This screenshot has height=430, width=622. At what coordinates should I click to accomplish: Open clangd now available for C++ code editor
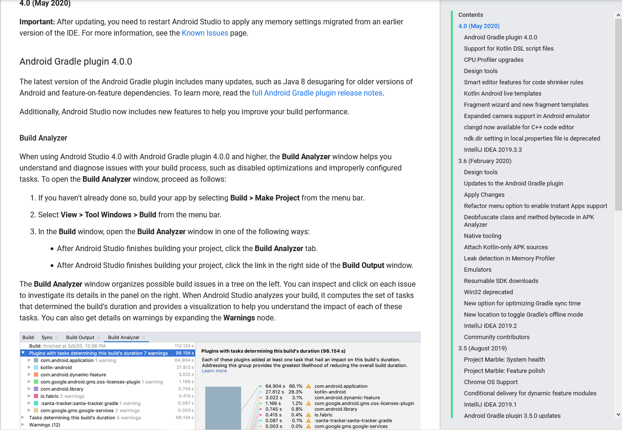coord(519,127)
